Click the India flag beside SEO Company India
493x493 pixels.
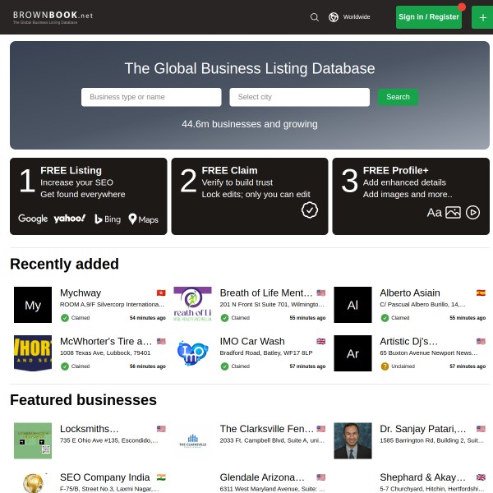click(161, 477)
